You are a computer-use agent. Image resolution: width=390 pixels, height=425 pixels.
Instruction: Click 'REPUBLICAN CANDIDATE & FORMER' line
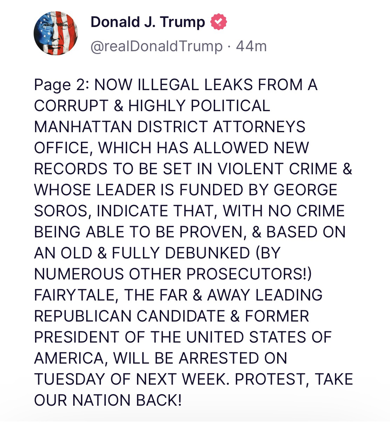point(171,316)
